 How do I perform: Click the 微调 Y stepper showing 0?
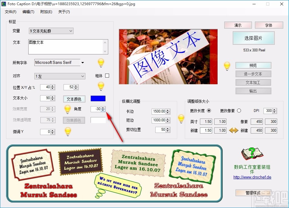point(47,132)
